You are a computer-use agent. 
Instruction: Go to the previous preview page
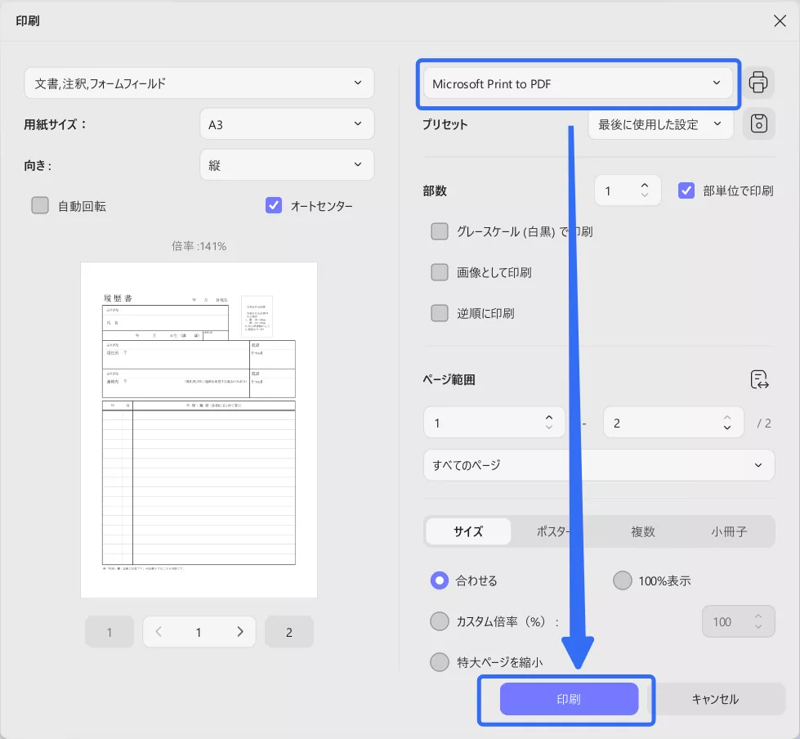pos(158,631)
